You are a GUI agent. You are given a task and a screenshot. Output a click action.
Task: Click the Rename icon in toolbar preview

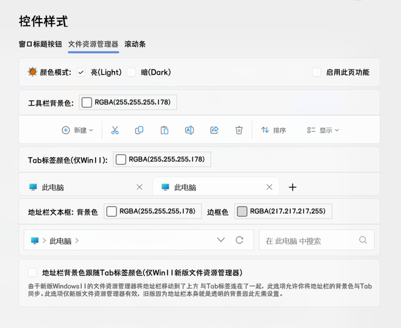tap(189, 130)
